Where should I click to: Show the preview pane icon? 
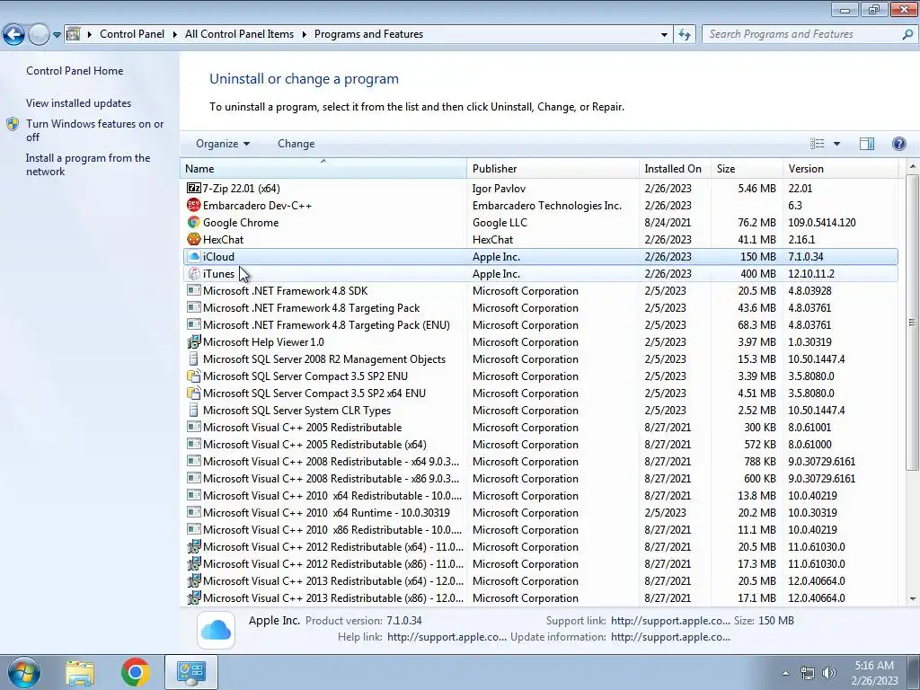tap(867, 144)
